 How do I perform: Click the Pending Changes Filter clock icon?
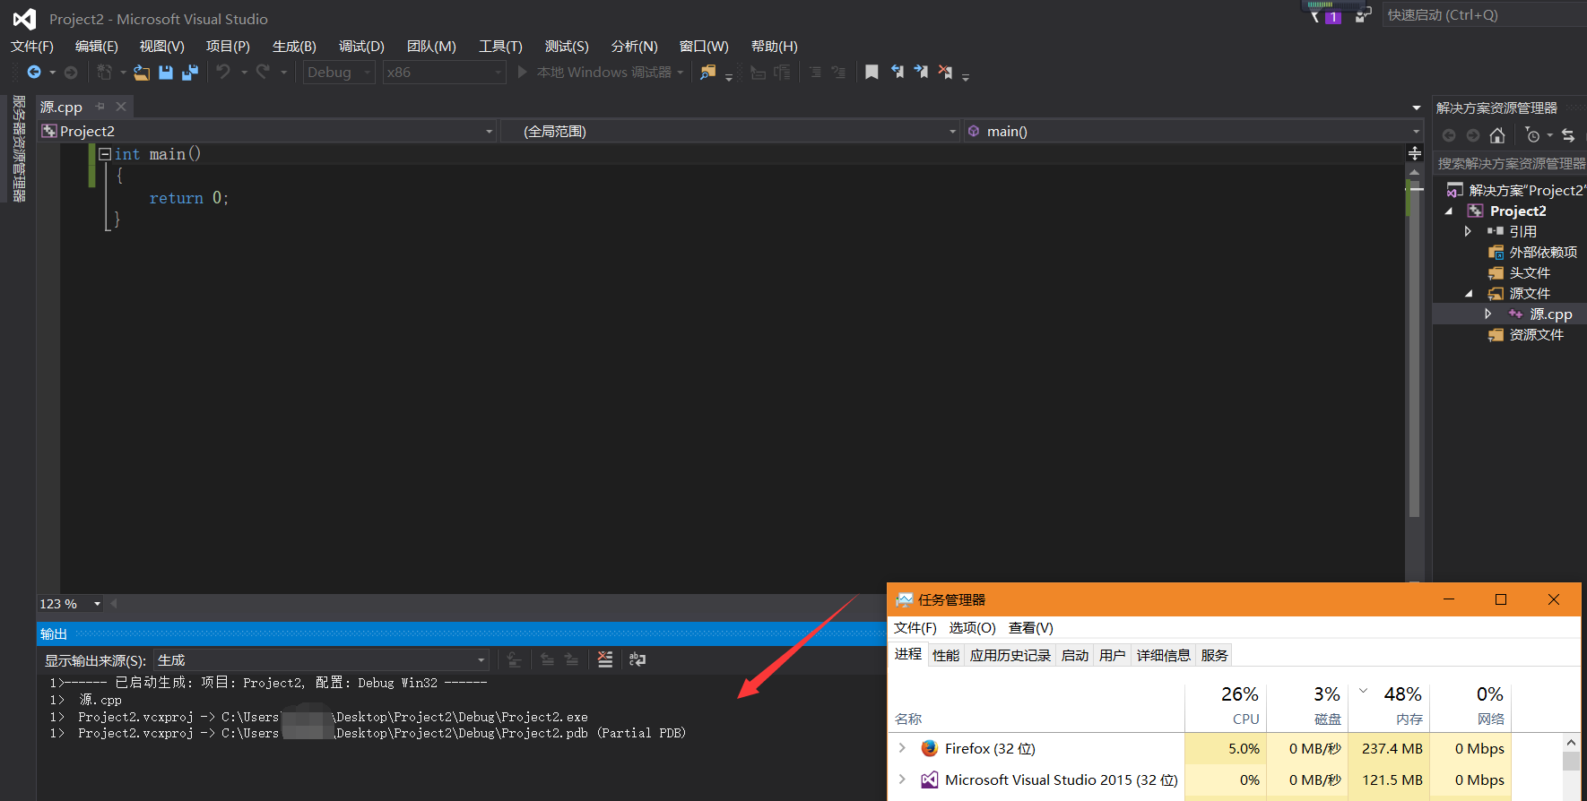1533,135
